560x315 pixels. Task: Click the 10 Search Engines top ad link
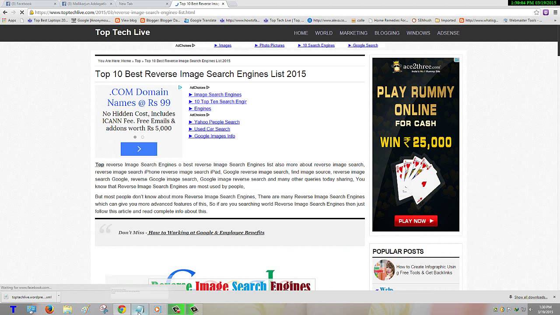tap(316, 45)
